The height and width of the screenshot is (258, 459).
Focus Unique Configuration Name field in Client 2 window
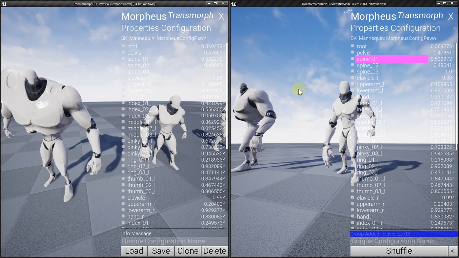click(x=403, y=241)
